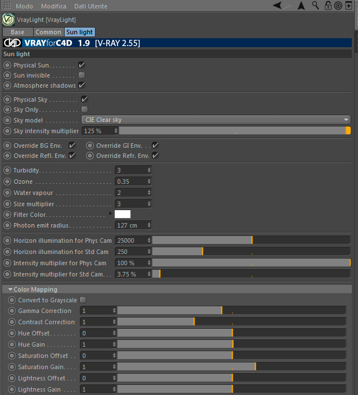Click animation dot next to Sky model

7,120
